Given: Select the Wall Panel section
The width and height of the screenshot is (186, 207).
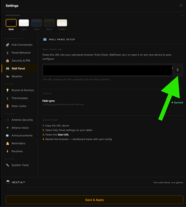Looking at the screenshot, I should 20,69.
